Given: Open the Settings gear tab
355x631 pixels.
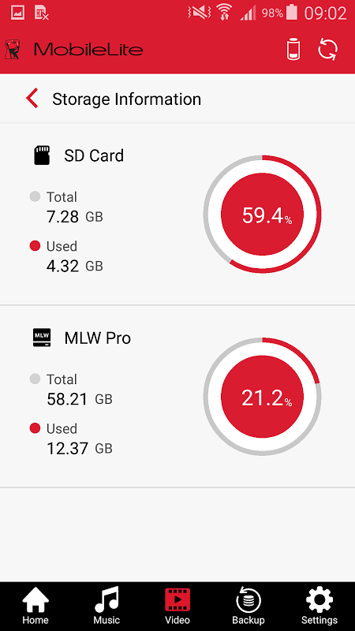Looking at the screenshot, I should [319, 607].
